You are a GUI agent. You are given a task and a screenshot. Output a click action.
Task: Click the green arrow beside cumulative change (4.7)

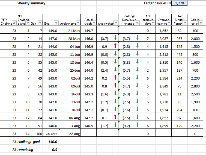point(137,85)
